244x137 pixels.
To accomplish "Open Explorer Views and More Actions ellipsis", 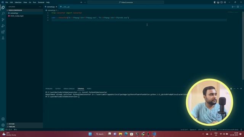I will point(40,7).
